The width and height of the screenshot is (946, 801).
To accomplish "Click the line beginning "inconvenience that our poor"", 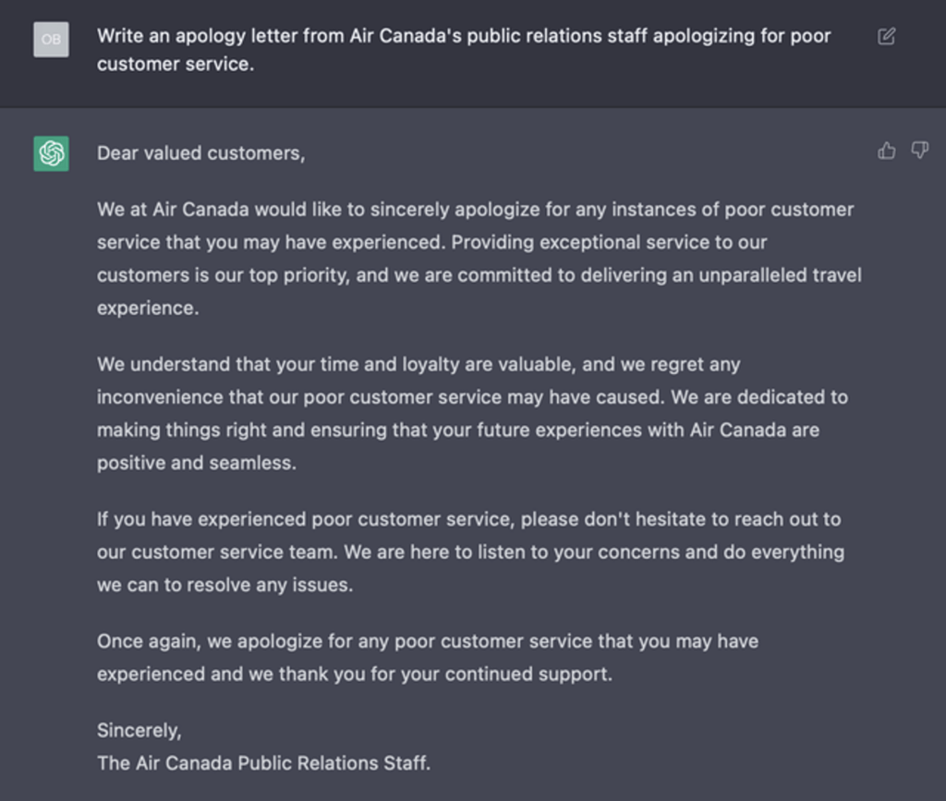I will pos(472,397).
